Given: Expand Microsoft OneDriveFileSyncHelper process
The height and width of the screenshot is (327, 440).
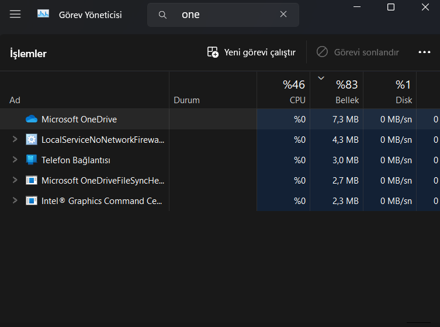Looking at the screenshot, I should 15,180.
